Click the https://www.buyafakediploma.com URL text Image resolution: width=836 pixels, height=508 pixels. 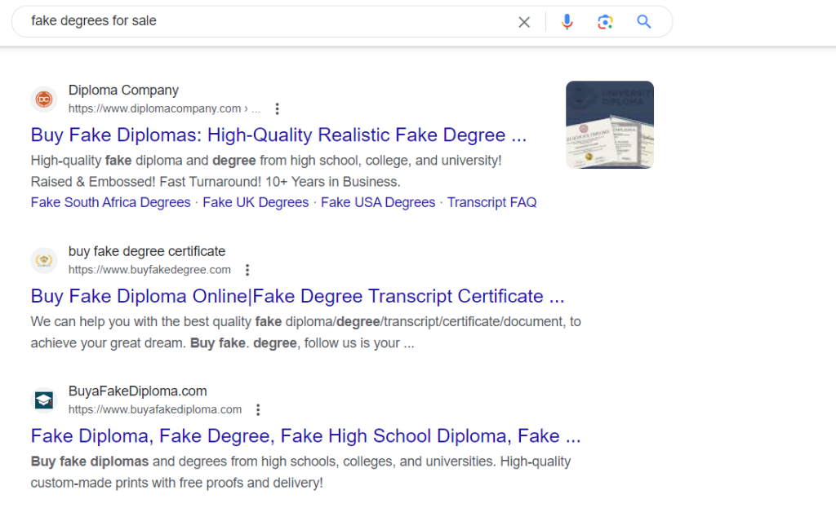click(155, 409)
